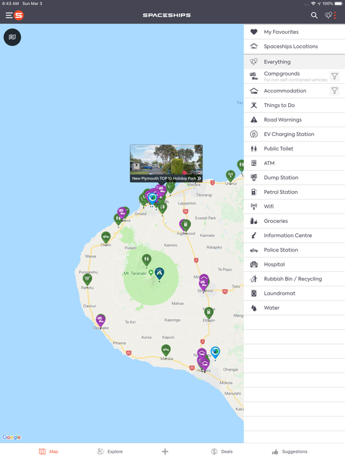This screenshot has width=345, height=460.
Task: Click the heart icon of My Favourites
Action: point(254,32)
